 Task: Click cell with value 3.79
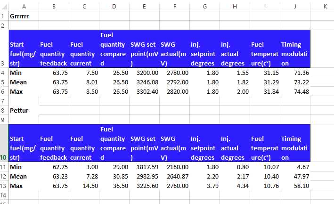205,186
